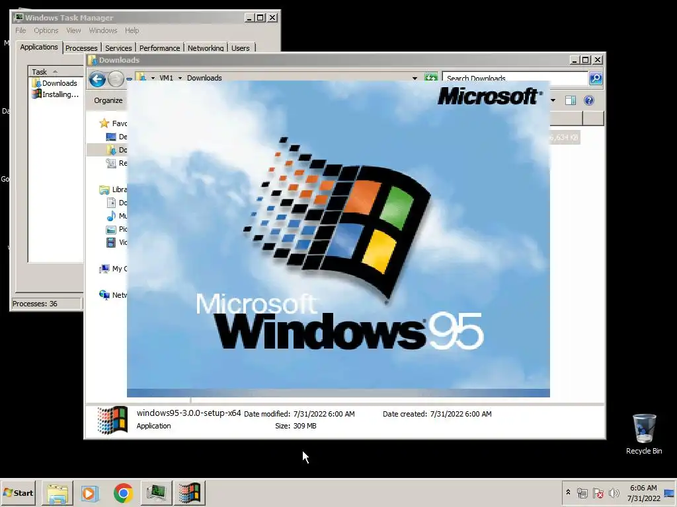Click the Processes: 36 status bar entry

tap(46, 304)
